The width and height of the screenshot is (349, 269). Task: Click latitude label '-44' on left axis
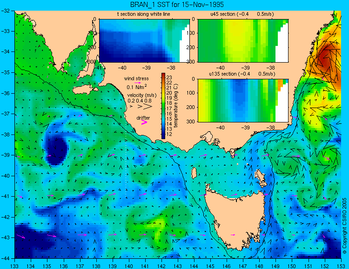coord(5,258)
